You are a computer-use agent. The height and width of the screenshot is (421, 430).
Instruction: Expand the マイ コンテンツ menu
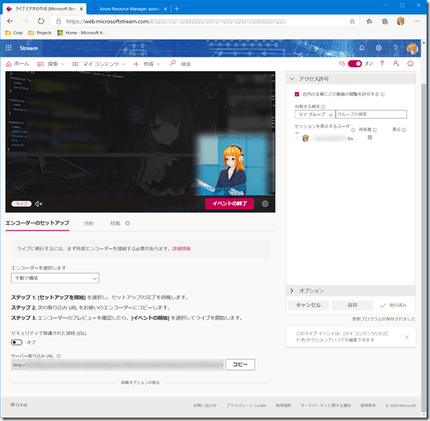click(99, 64)
